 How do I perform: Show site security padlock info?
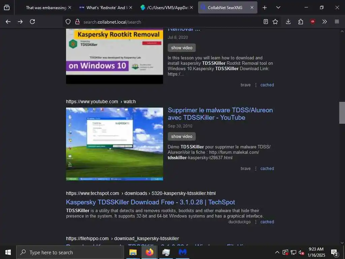[x=77, y=22]
